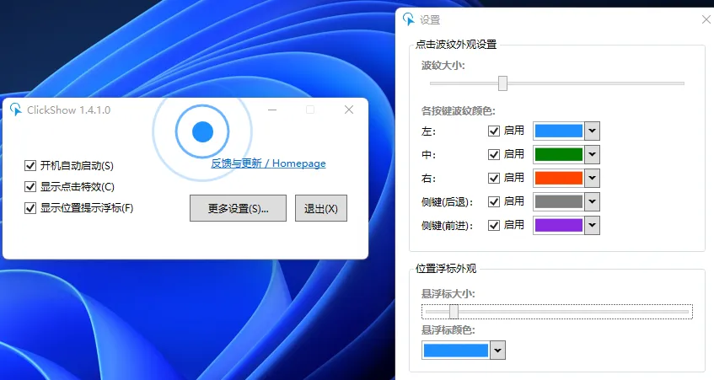This screenshot has height=380, width=714.
Task: Click purple color swatch for 侧键(前进)
Action: point(559,225)
